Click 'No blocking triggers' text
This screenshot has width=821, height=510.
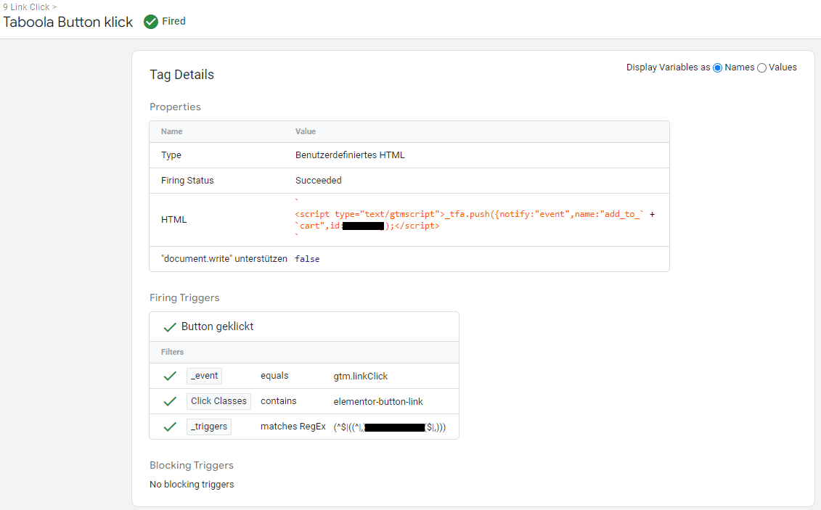192,485
